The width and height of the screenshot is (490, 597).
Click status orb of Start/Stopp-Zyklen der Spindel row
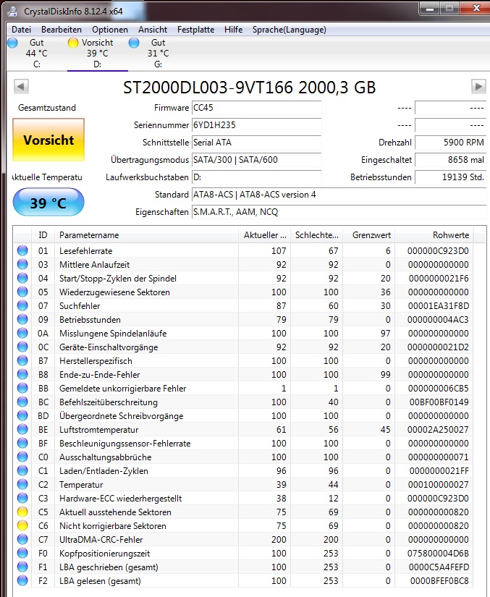click(22, 278)
